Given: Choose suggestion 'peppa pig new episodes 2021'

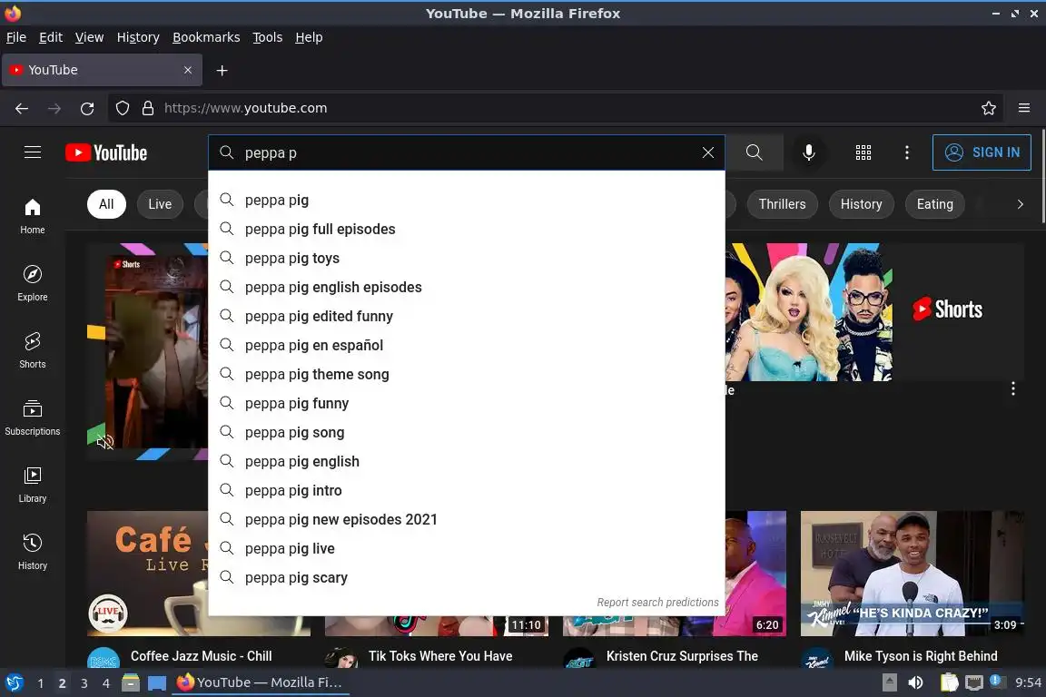Looking at the screenshot, I should click(467, 520).
